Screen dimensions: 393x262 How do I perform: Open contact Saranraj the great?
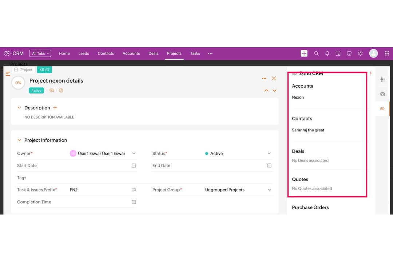tap(308, 130)
